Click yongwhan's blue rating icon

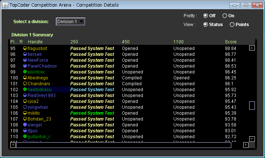point(25,107)
